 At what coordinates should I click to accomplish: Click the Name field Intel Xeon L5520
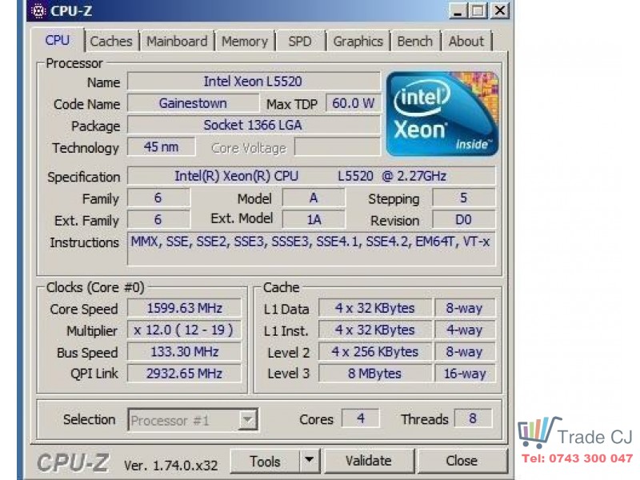[x=254, y=82]
